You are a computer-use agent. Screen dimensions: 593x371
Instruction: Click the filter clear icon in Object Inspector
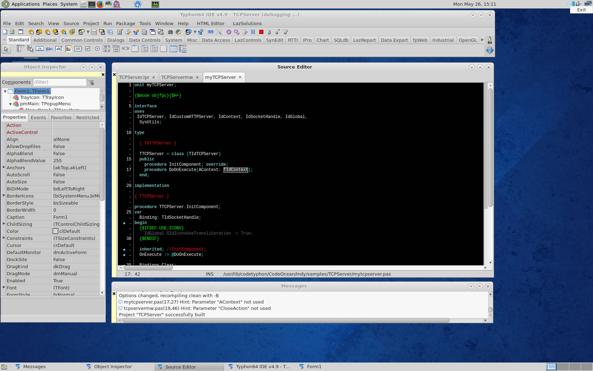coord(91,82)
